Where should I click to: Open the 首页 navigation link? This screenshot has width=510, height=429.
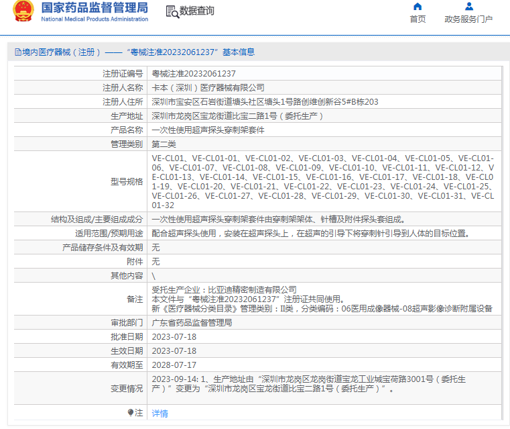pos(418,19)
